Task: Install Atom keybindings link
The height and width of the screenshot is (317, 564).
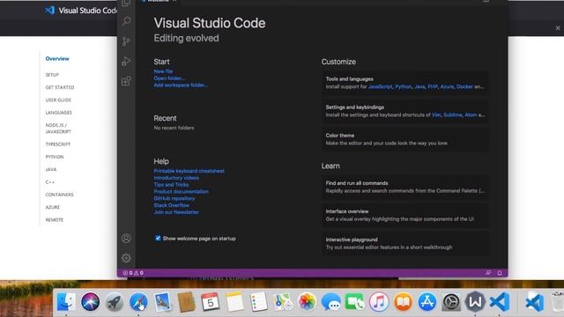Action: pyautogui.click(x=471, y=115)
